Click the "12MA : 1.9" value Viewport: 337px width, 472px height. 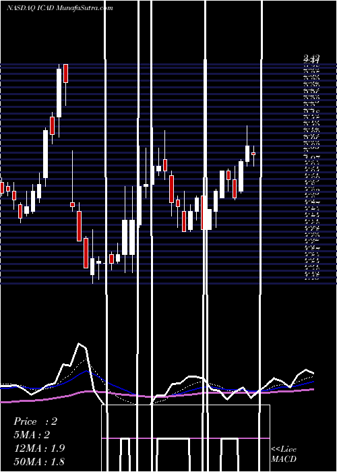click(39, 448)
